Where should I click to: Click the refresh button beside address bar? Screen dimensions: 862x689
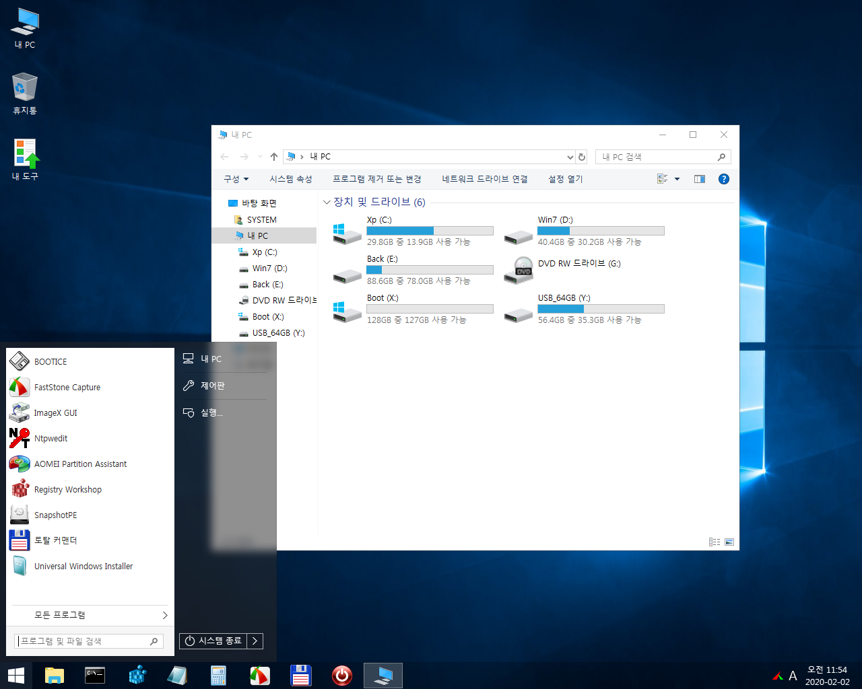pyautogui.click(x=582, y=157)
